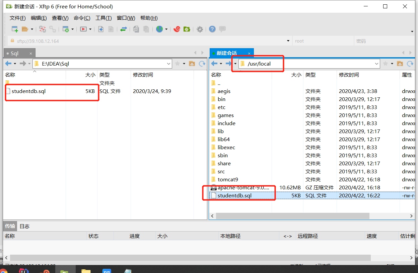Expand the globe icon dropdown arrow
Screen dimensions: 418x273
(166, 29)
